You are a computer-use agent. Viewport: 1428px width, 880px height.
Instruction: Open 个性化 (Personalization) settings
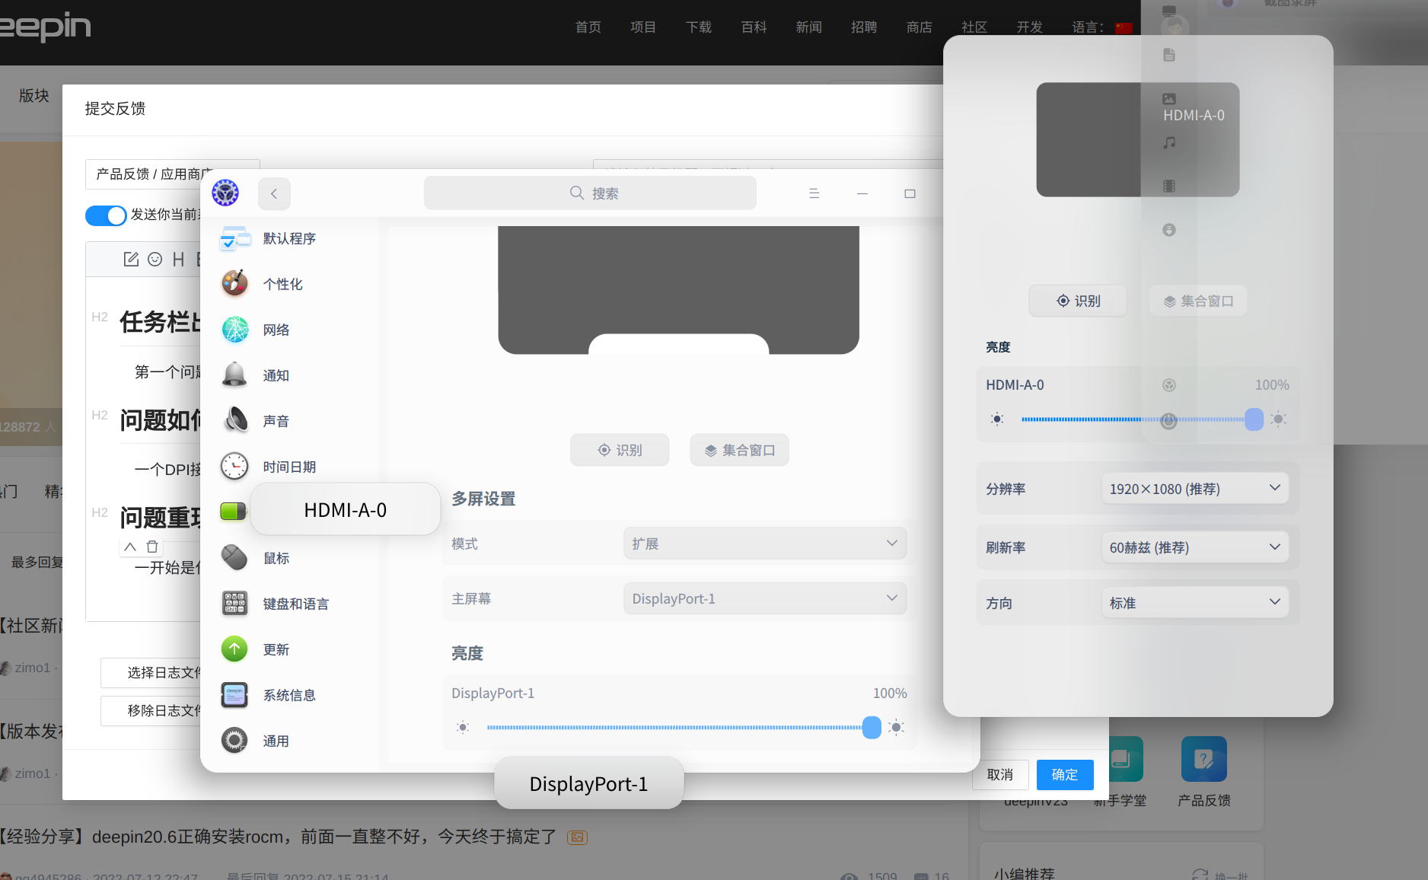coord(282,283)
